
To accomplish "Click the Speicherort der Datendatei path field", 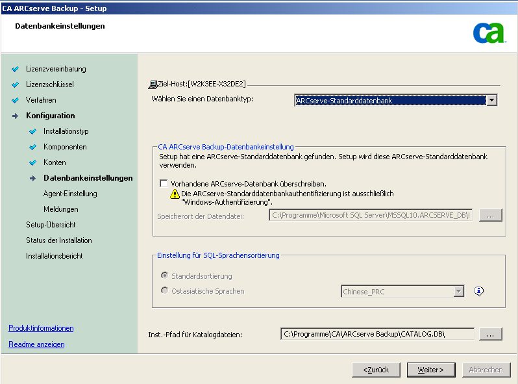I will (371, 215).
